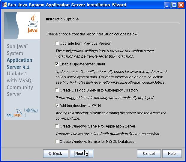
Task: Click 'Adding this directory simplifies running' description
Action: coord(111,115)
